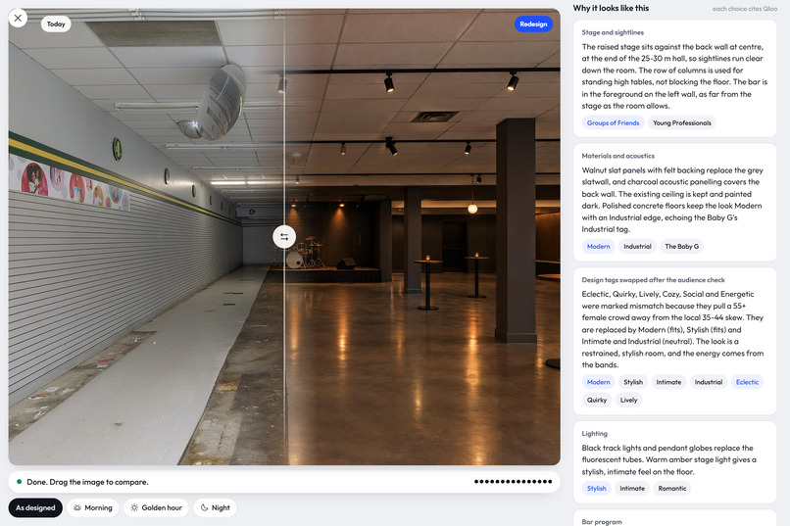Click the moon icon on Night button

pyautogui.click(x=204, y=508)
